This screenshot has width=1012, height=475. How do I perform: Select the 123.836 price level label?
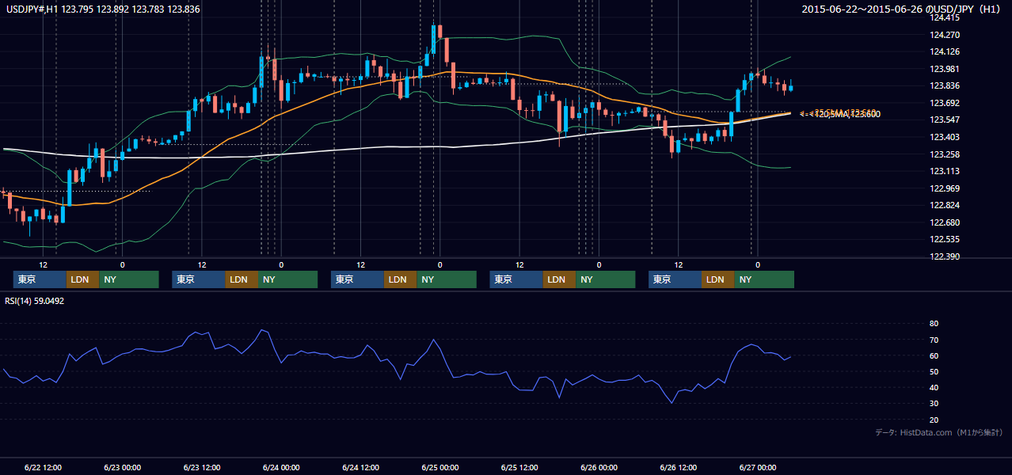pos(945,86)
